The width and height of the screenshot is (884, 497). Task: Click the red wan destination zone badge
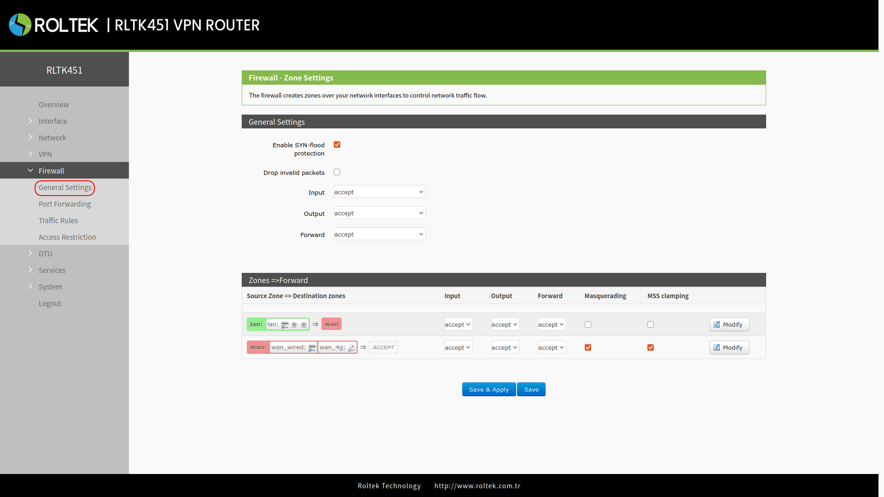click(331, 324)
